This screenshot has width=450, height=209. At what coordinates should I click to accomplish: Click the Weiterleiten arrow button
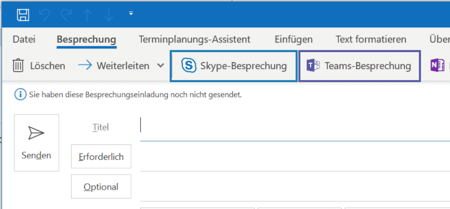pos(114,66)
